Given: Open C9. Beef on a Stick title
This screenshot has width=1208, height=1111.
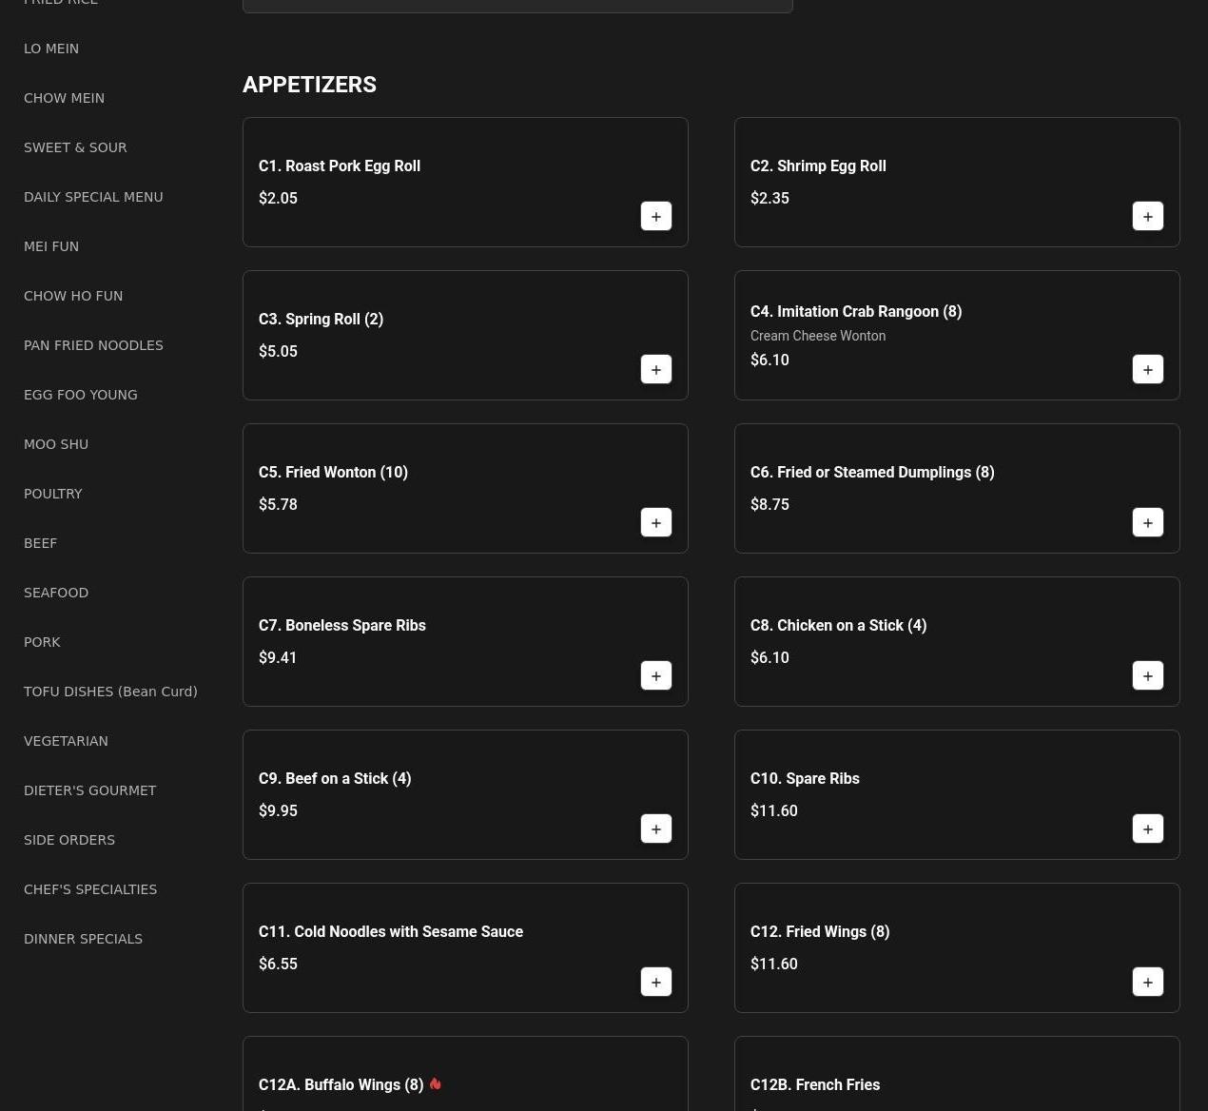Looking at the screenshot, I should point(335,778).
